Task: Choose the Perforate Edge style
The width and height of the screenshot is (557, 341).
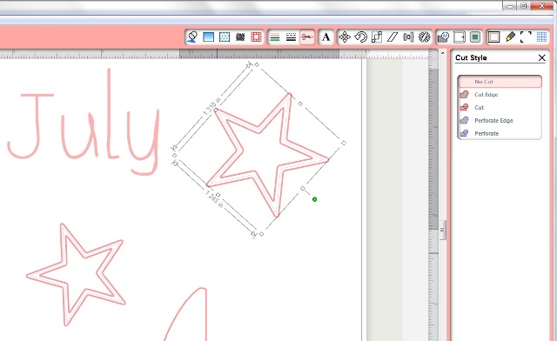Action: point(500,120)
